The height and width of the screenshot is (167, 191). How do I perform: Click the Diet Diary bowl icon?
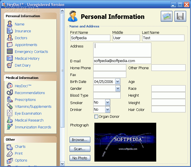click(10, 65)
